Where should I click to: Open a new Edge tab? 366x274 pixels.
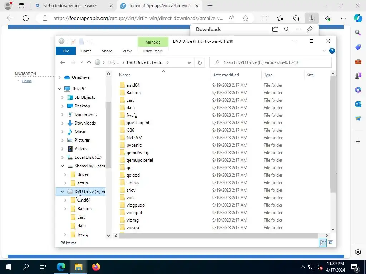coord(210,6)
